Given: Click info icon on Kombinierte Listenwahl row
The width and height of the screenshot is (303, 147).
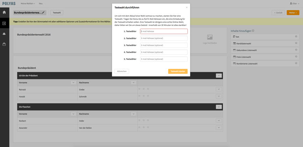Looking at the screenshot, I should (x=296, y=63).
